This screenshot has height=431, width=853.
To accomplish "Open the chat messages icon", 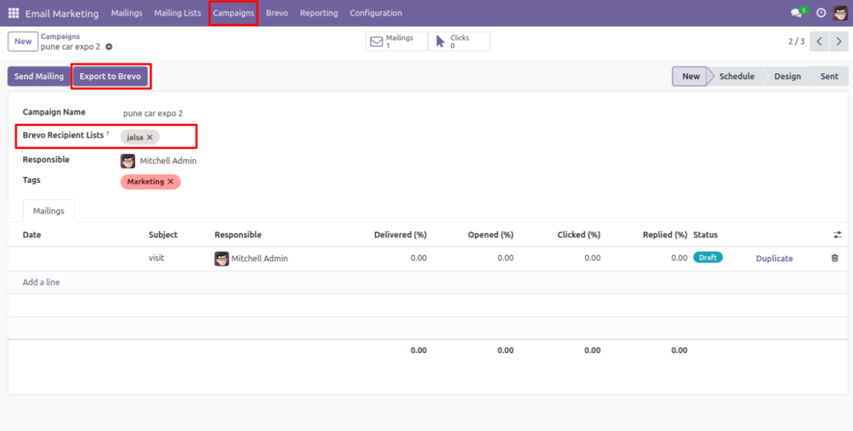I will (x=796, y=13).
